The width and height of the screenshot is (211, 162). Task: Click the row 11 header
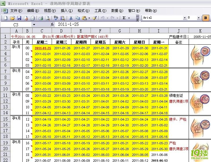(x=5, y=95)
